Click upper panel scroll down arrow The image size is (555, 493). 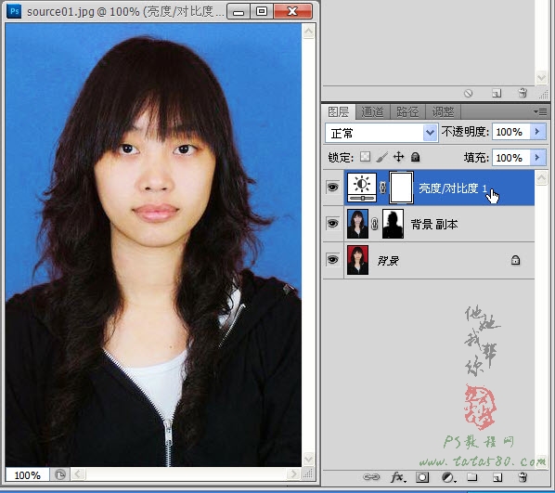tap(541, 77)
